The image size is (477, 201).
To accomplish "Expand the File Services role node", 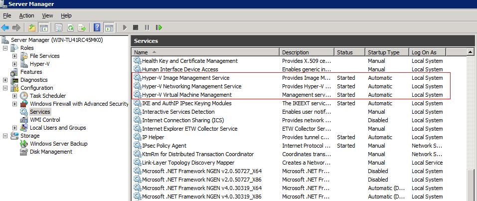I will 15,56.
